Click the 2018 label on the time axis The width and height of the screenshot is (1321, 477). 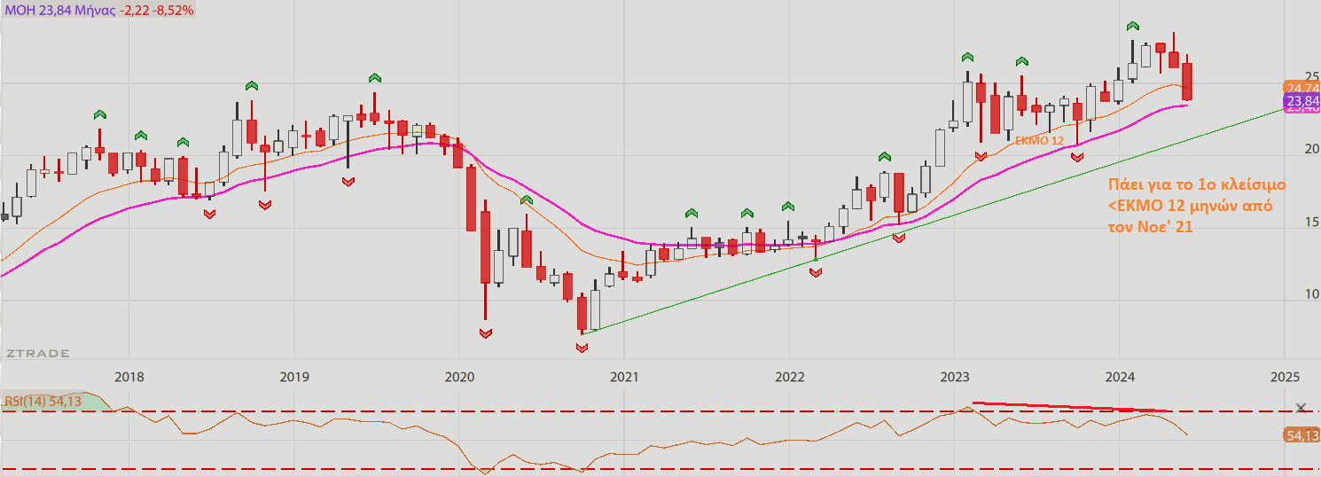[x=129, y=377]
